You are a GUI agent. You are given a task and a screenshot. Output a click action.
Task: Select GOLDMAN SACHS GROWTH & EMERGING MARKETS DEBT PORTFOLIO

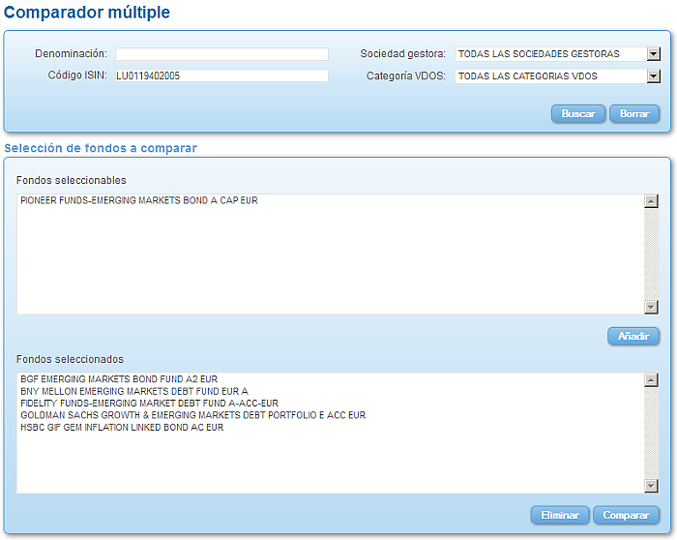coord(193,415)
